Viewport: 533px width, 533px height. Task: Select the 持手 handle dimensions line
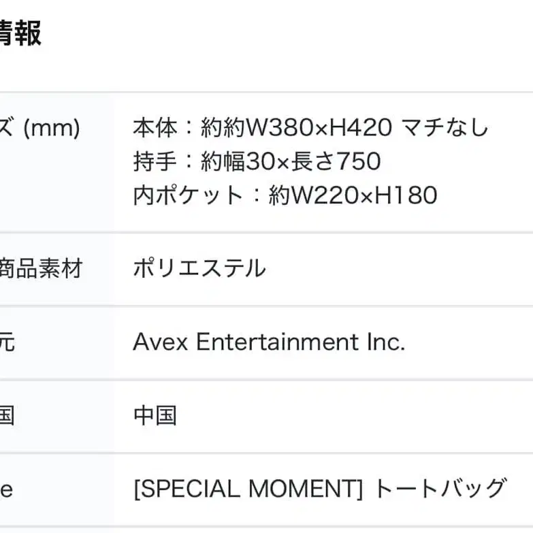point(257,161)
